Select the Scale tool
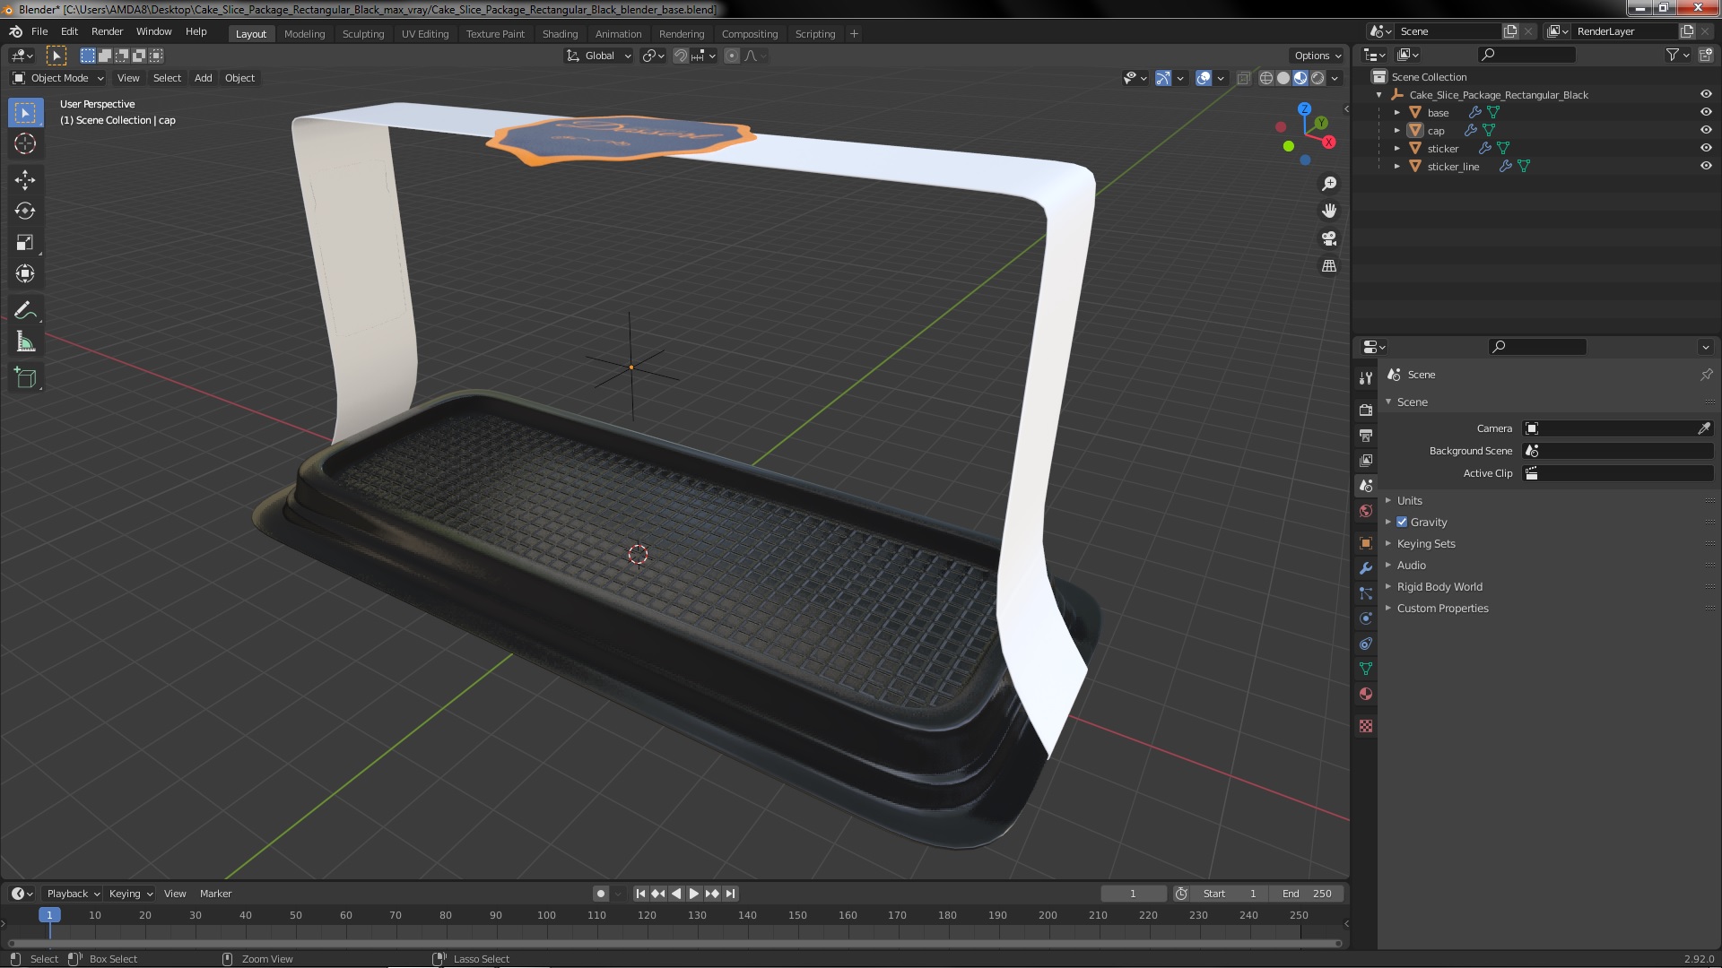This screenshot has width=1722, height=968. 25,243
